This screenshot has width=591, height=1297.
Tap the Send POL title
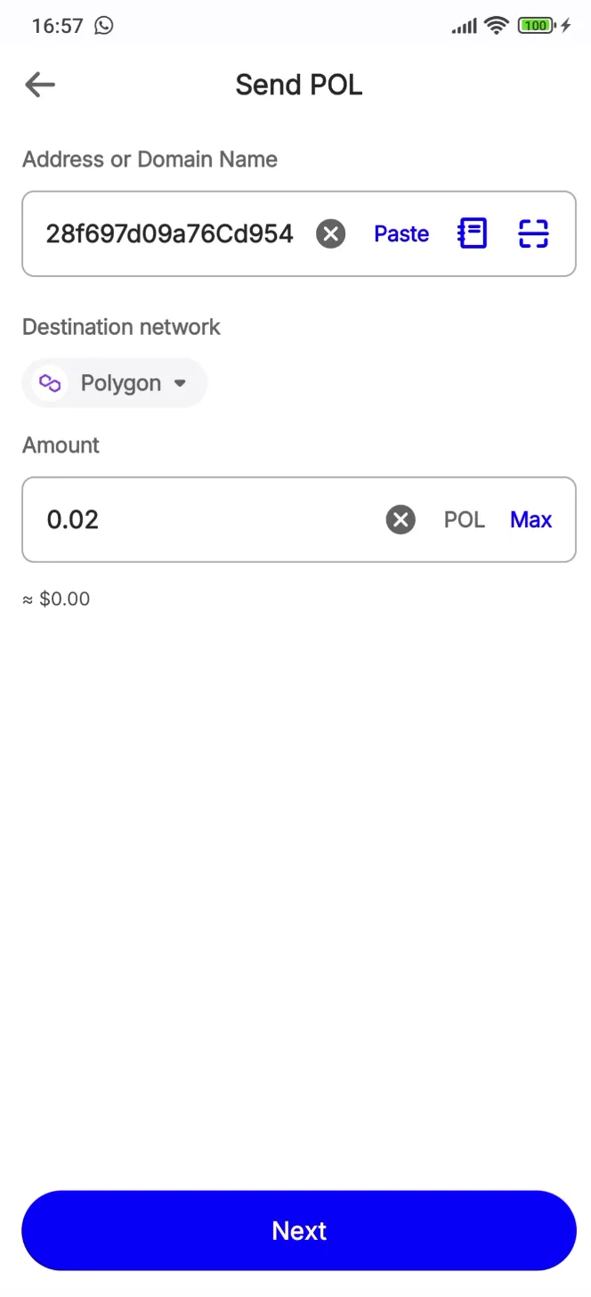point(299,85)
